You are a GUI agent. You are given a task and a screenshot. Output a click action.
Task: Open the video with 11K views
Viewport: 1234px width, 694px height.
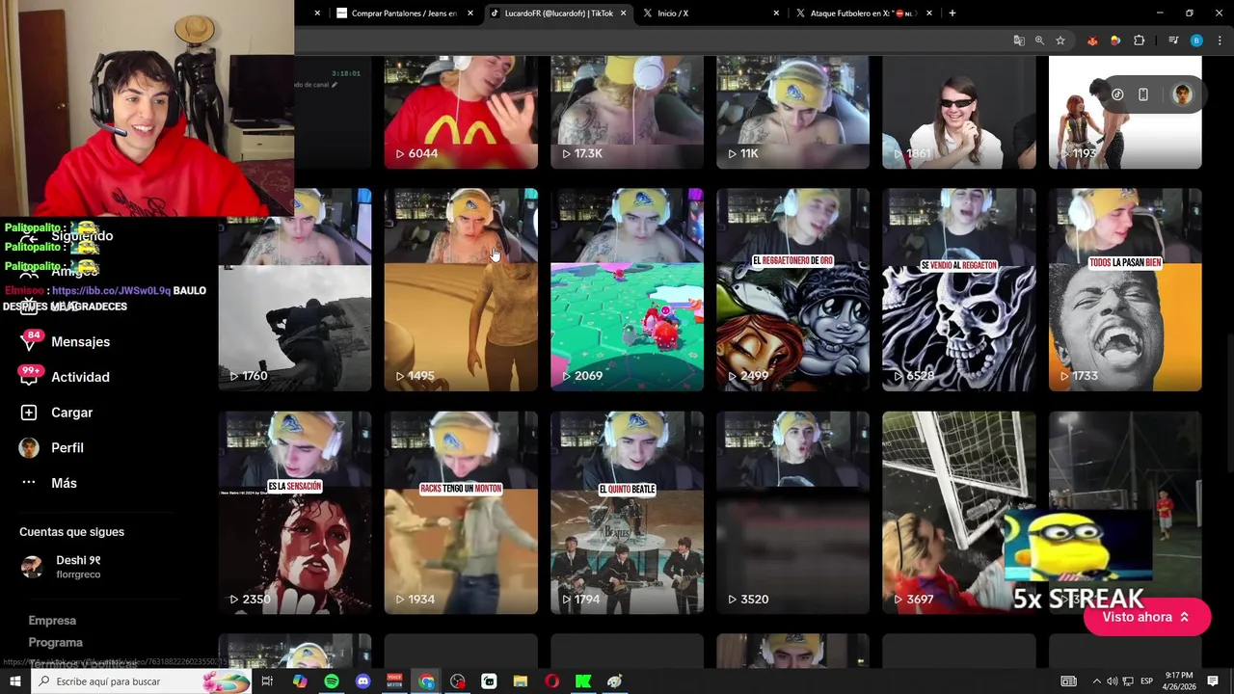(792, 112)
